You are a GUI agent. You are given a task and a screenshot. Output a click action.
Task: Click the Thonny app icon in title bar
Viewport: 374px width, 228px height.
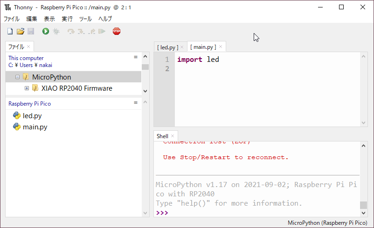click(x=7, y=7)
